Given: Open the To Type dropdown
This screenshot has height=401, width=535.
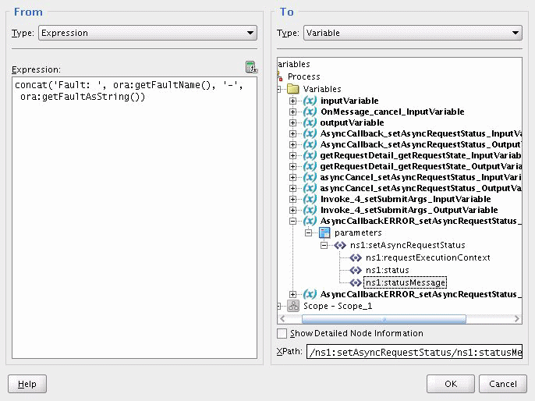Looking at the screenshot, I should click(413, 33).
